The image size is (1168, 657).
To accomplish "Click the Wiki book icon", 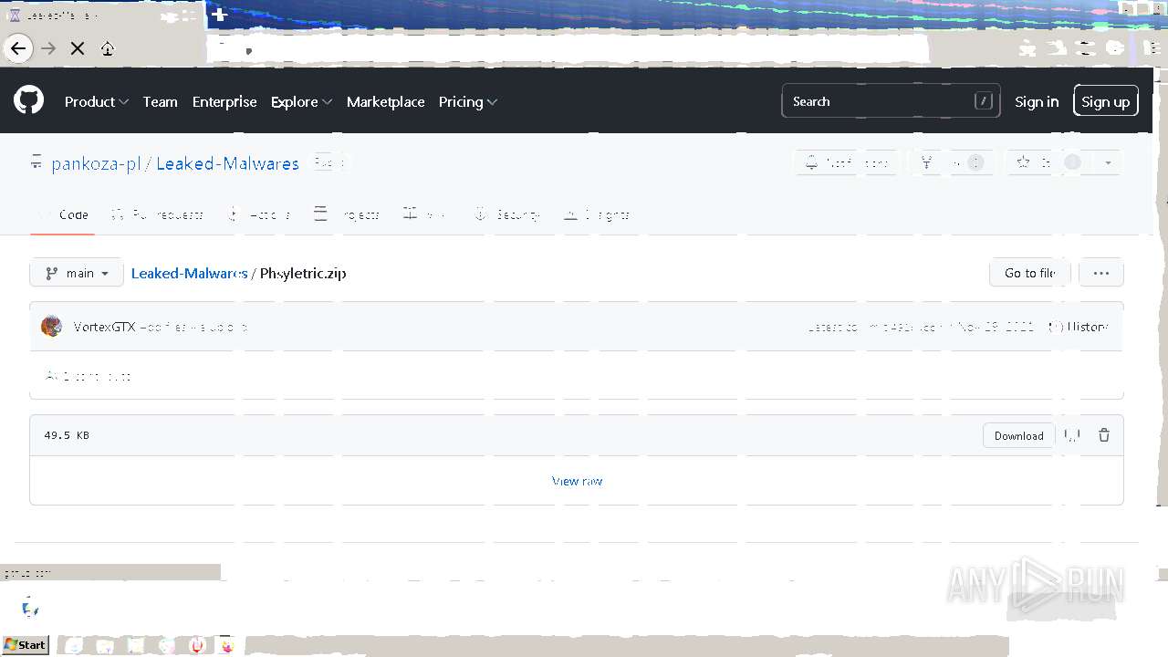I will (411, 214).
